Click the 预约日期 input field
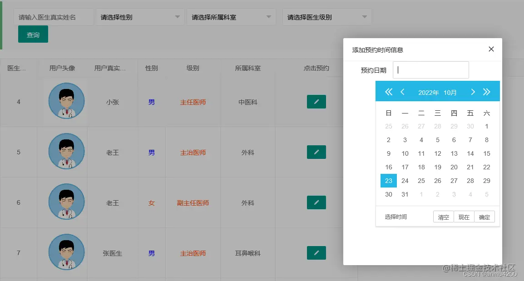 [x=430, y=69]
